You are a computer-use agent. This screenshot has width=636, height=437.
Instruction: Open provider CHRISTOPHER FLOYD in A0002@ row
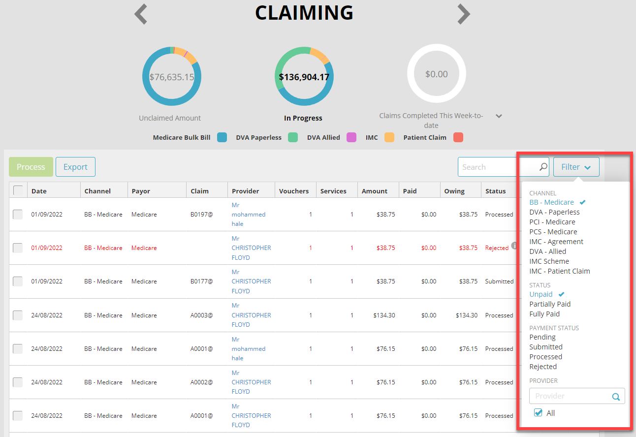click(x=252, y=382)
